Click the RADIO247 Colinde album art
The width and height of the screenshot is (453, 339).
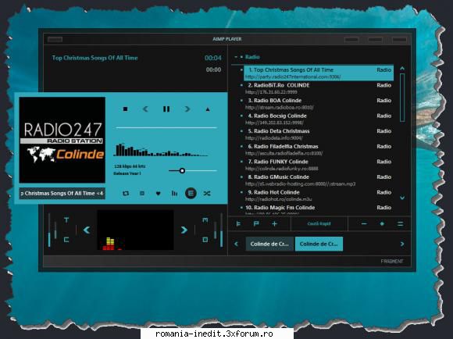coord(62,140)
